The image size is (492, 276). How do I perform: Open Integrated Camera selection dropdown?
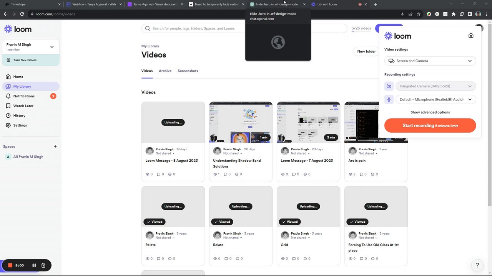click(x=435, y=86)
